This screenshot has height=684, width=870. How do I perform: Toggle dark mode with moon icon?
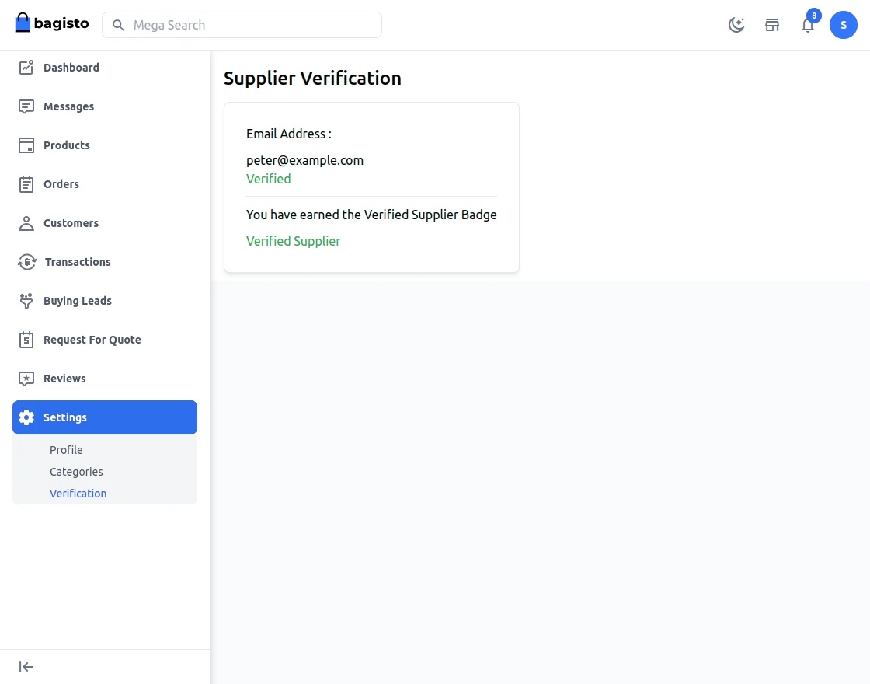click(x=736, y=25)
